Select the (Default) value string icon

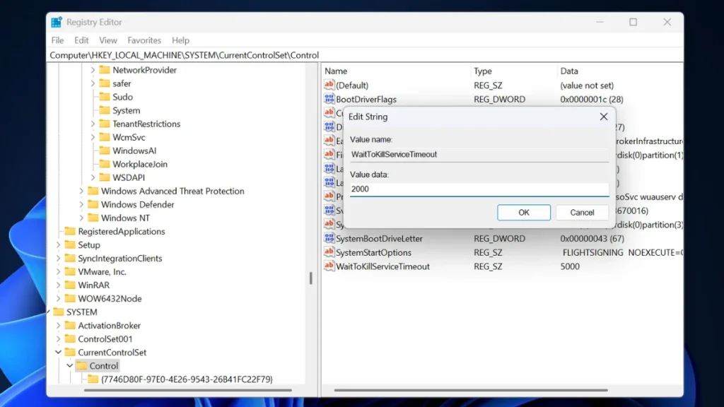329,85
